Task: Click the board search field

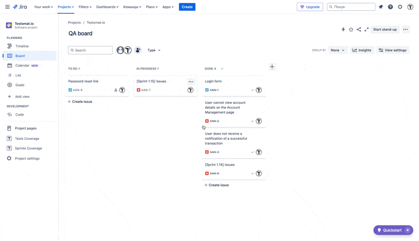Action: click(90, 50)
